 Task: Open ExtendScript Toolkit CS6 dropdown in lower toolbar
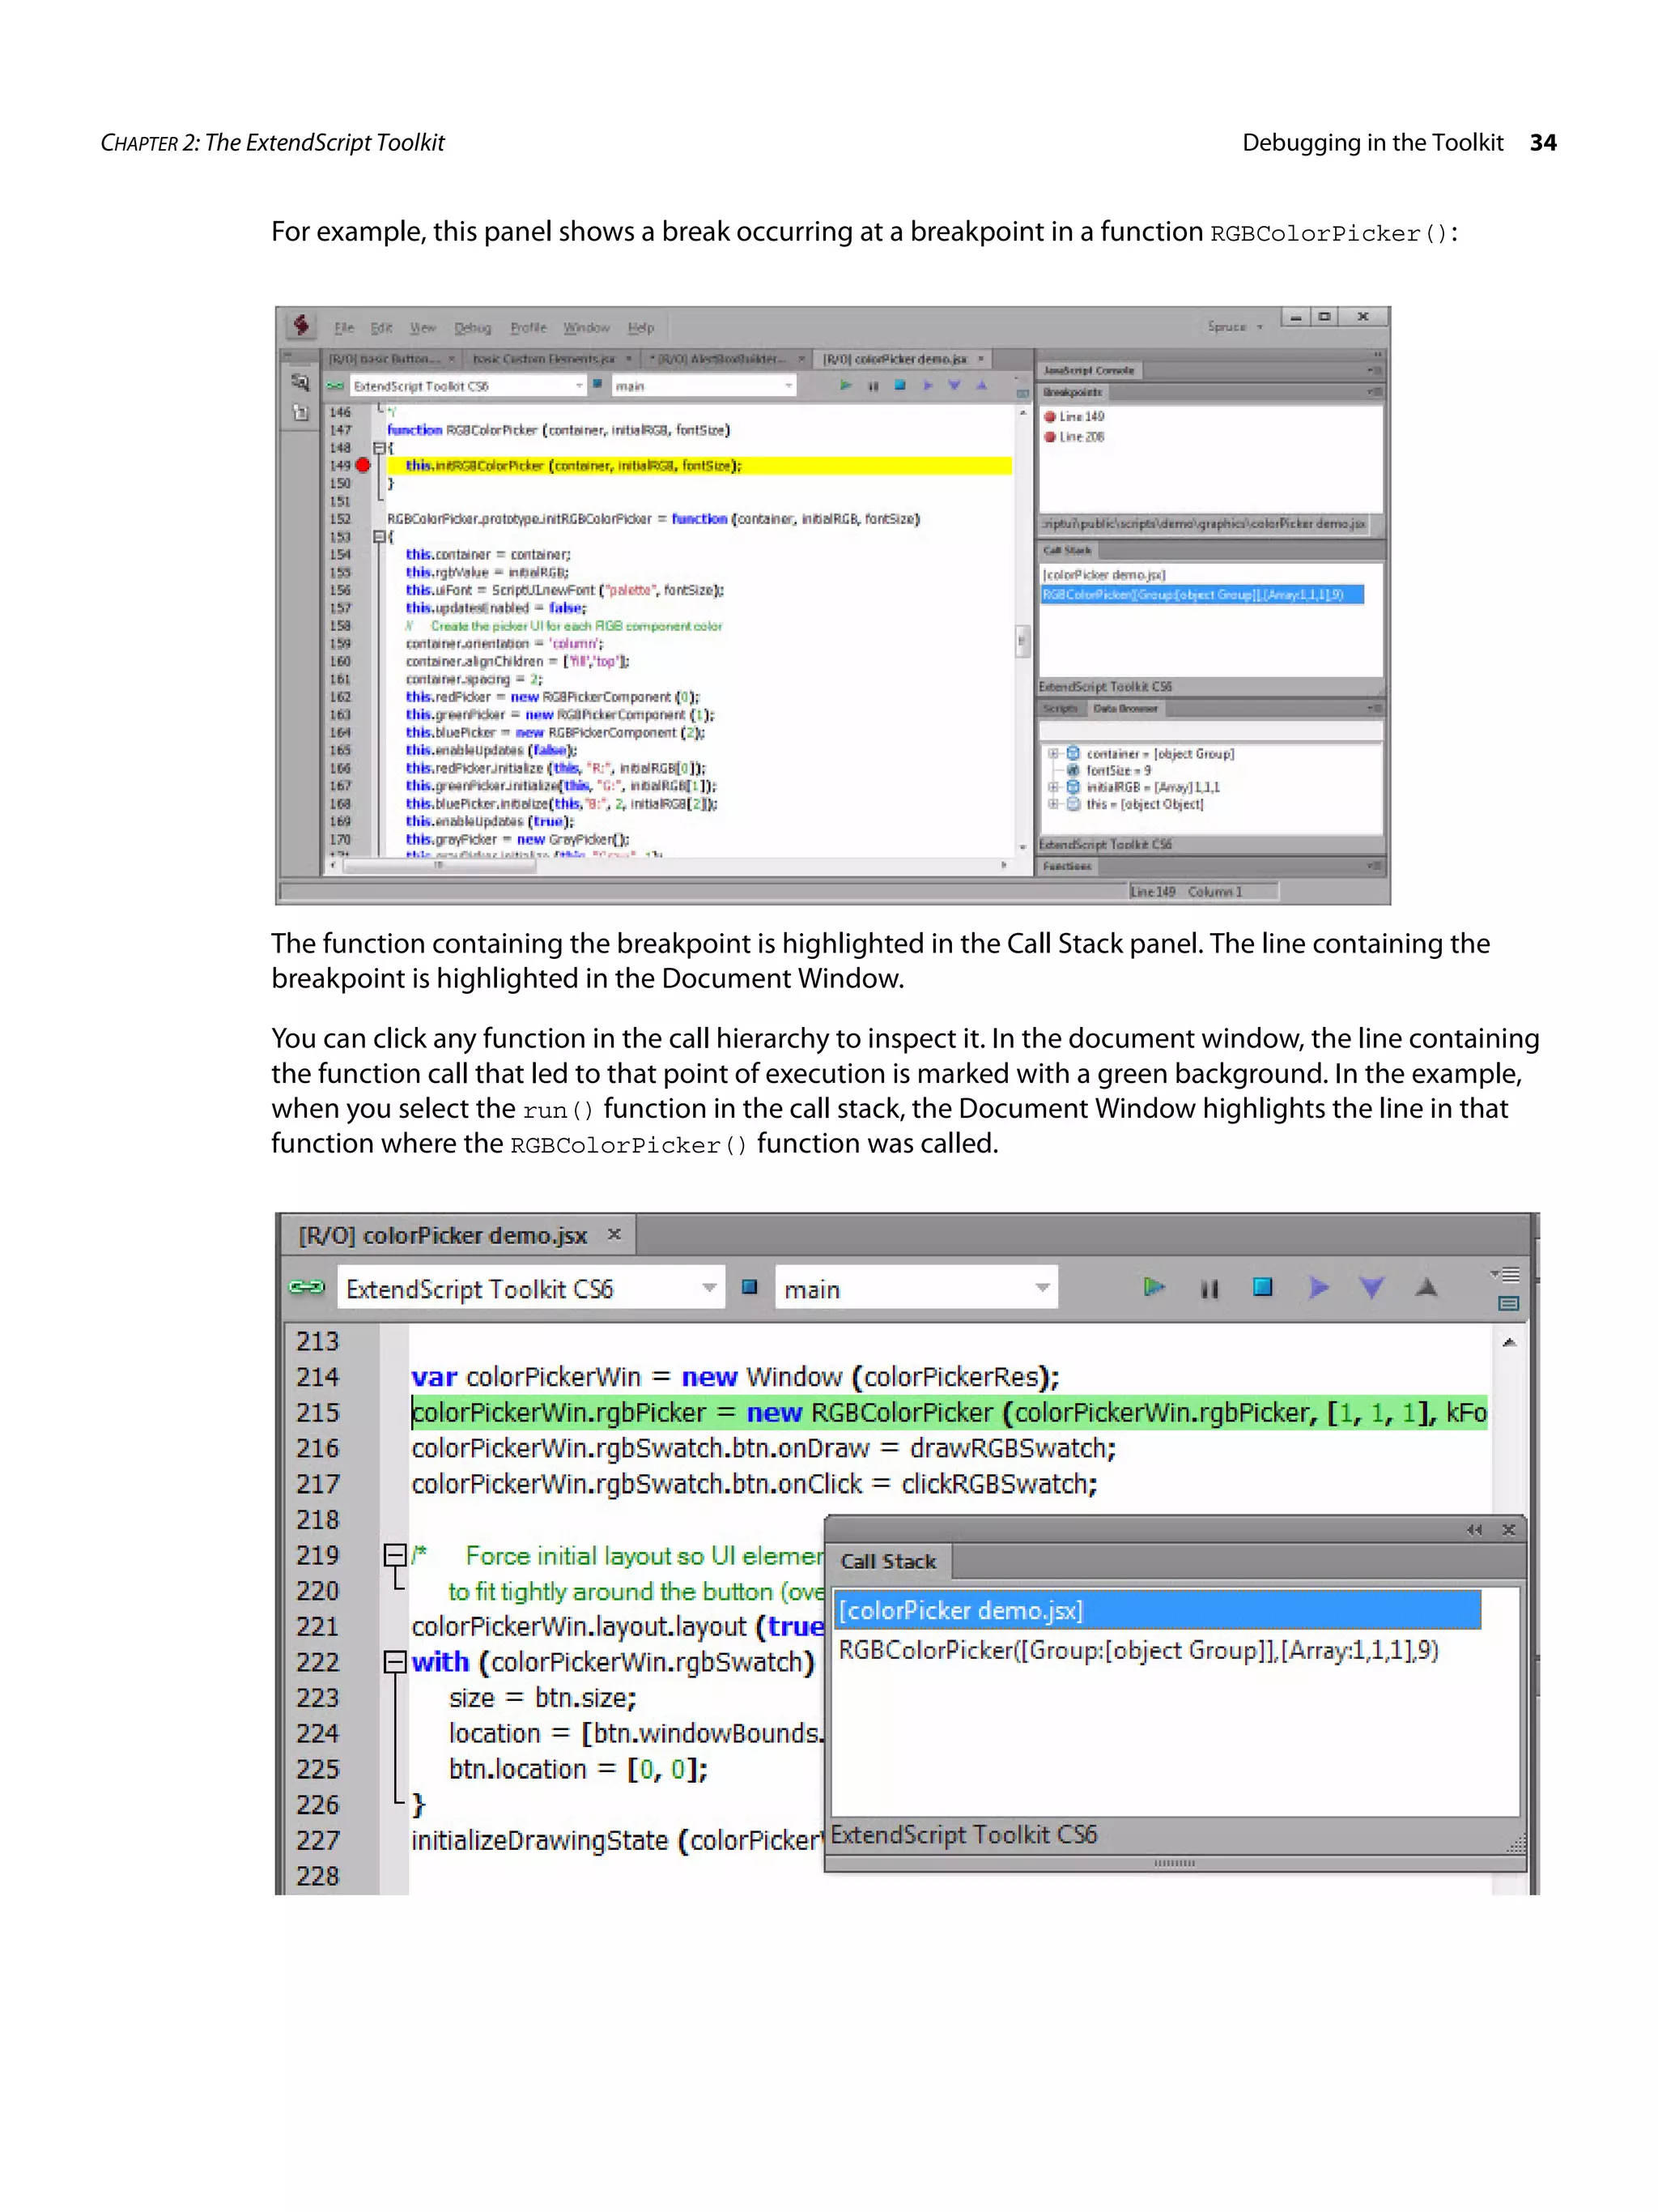[x=532, y=1288]
